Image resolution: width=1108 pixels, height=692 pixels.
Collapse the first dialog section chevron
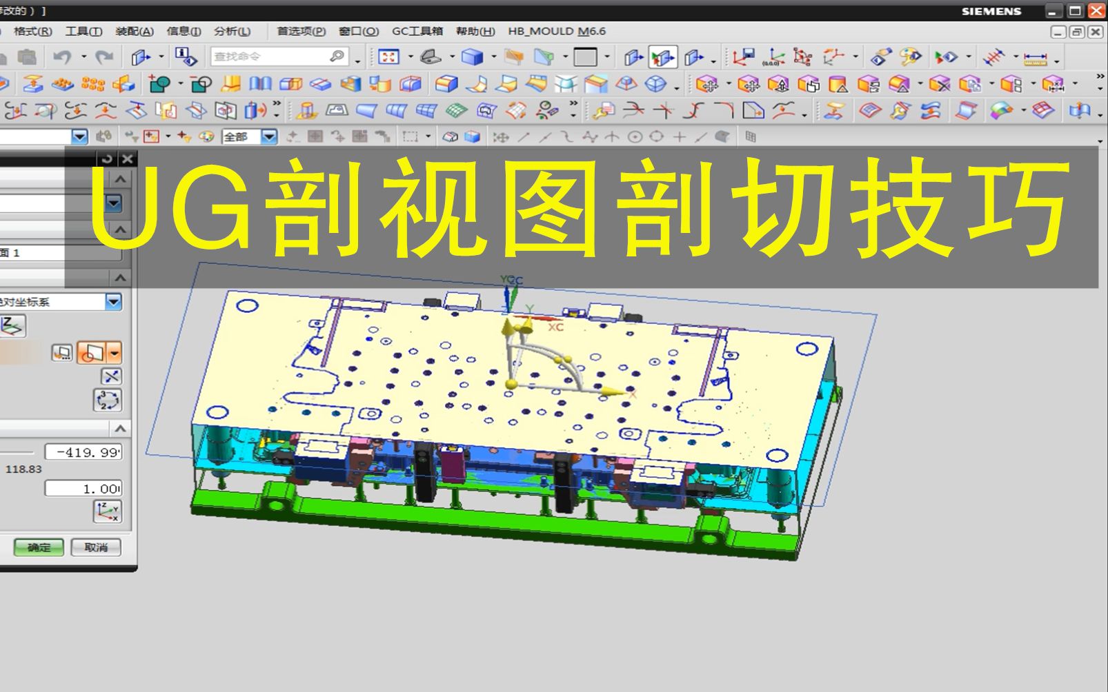[x=121, y=179]
